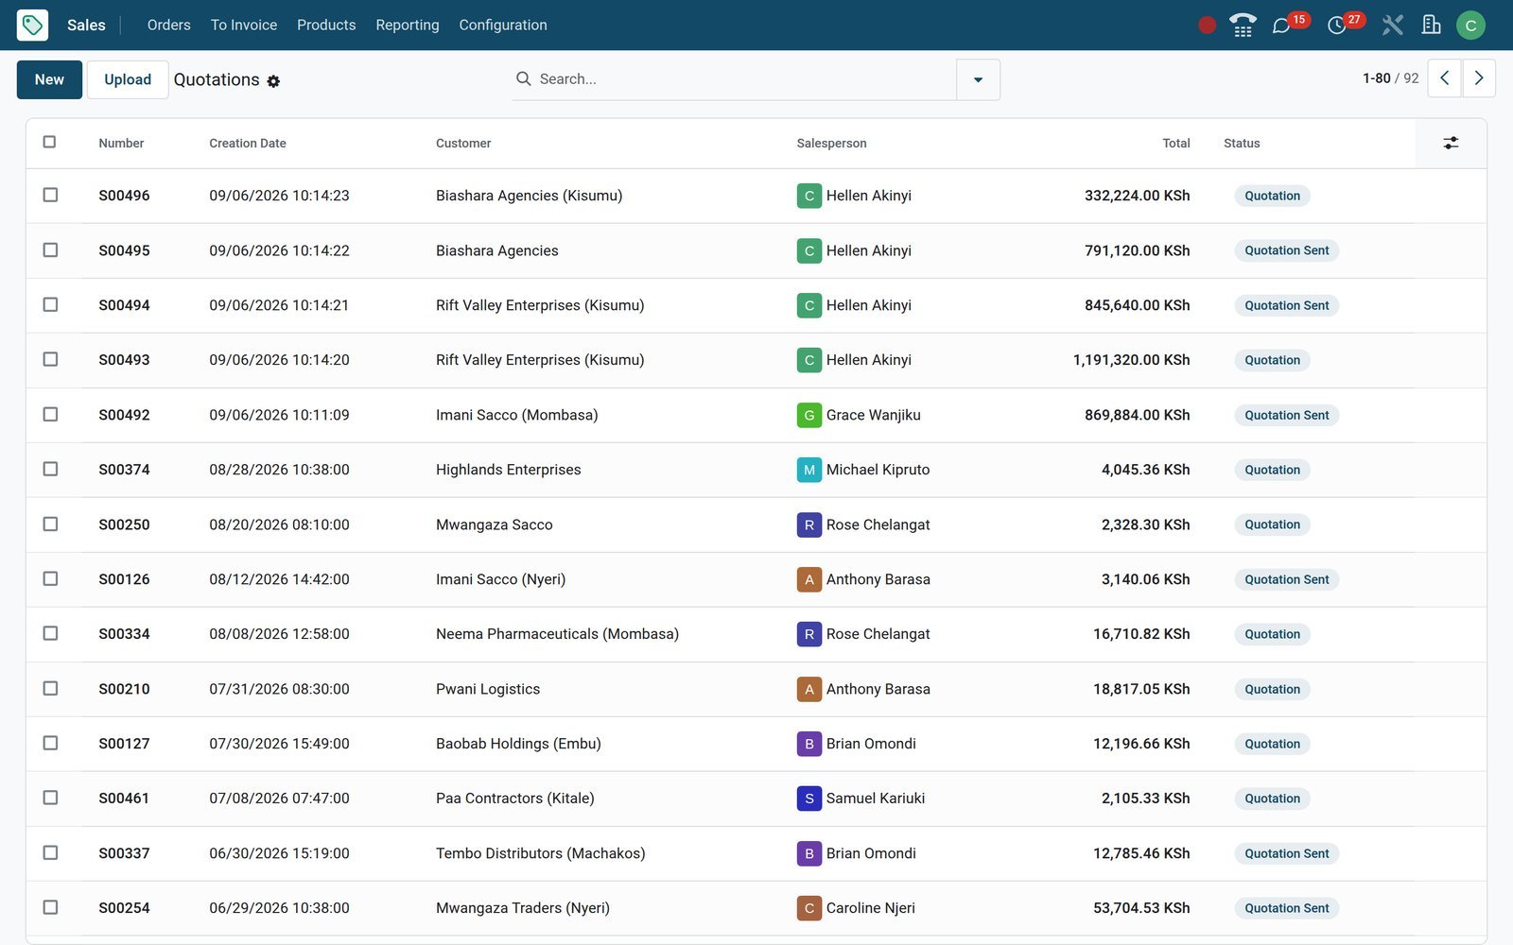The image size is (1513, 945).
Task: Open the optional columns adjust icon
Action: click(x=1451, y=143)
